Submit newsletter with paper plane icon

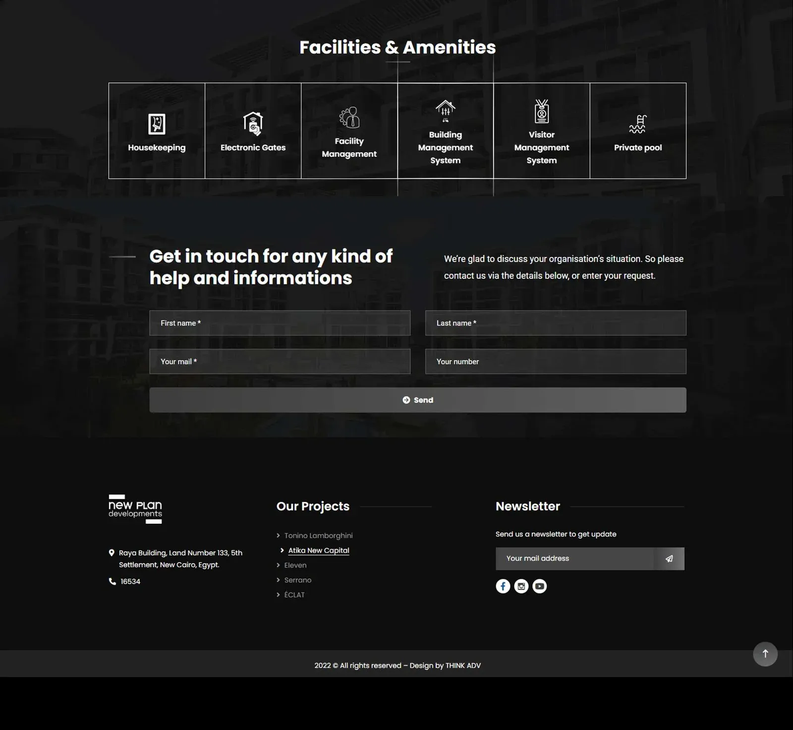pos(669,558)
